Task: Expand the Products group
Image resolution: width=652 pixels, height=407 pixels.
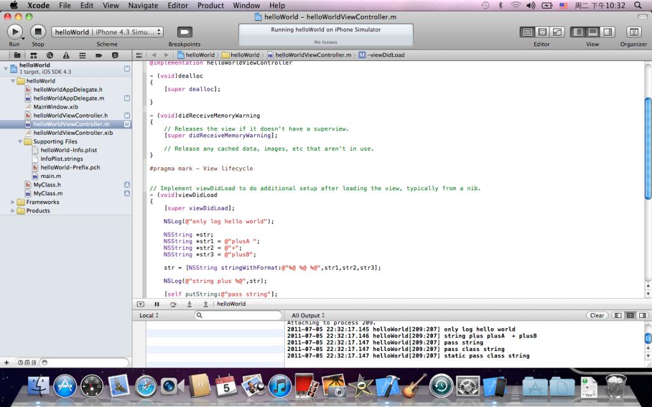Action: (x=13, y=211)
